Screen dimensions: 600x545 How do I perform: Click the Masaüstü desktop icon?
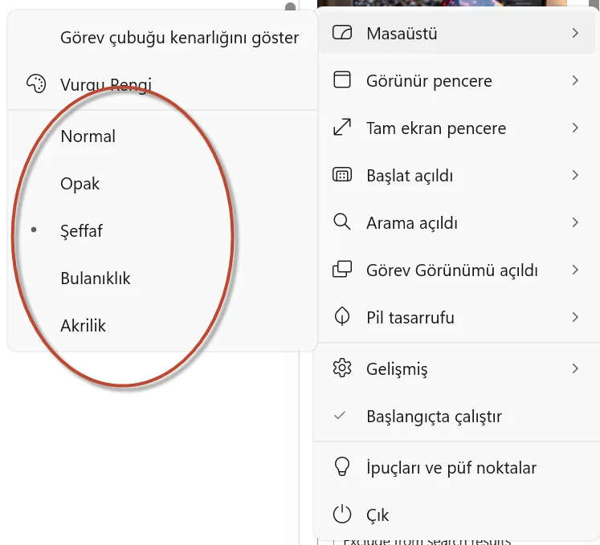click(342, 34)
